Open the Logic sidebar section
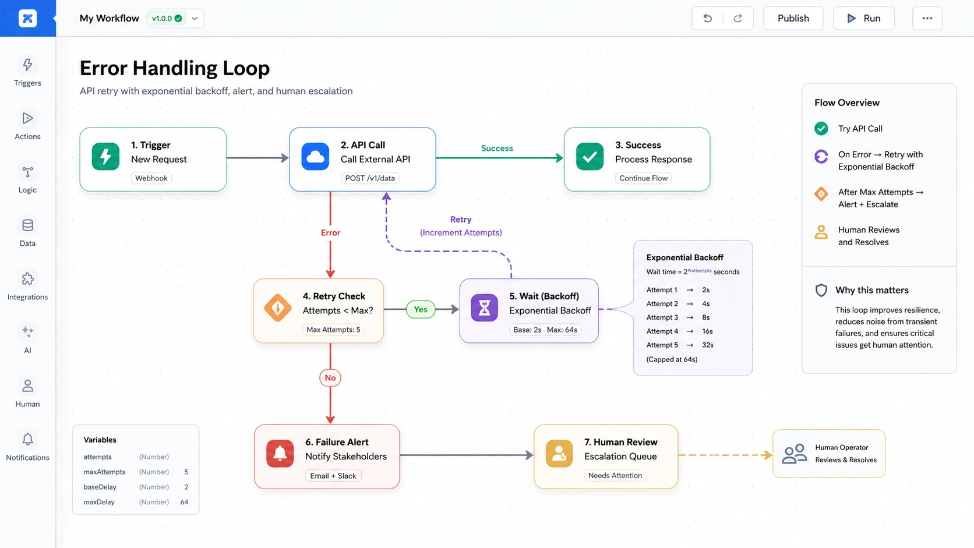Screen dimensions: 974x548 click(x=27, y=179)
